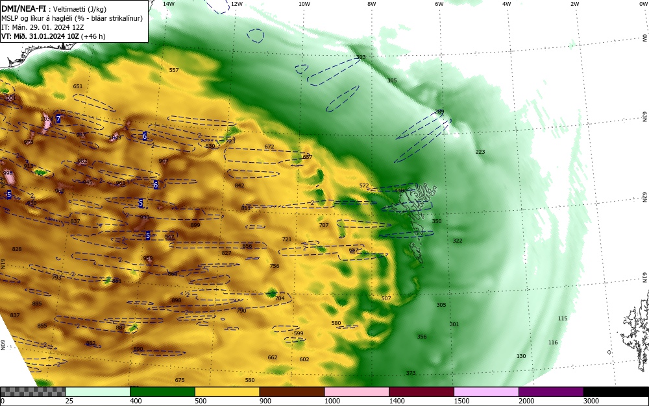Screen dimensions: 649x406
Task: Click the '842' map value
Action: click(239, 185)
